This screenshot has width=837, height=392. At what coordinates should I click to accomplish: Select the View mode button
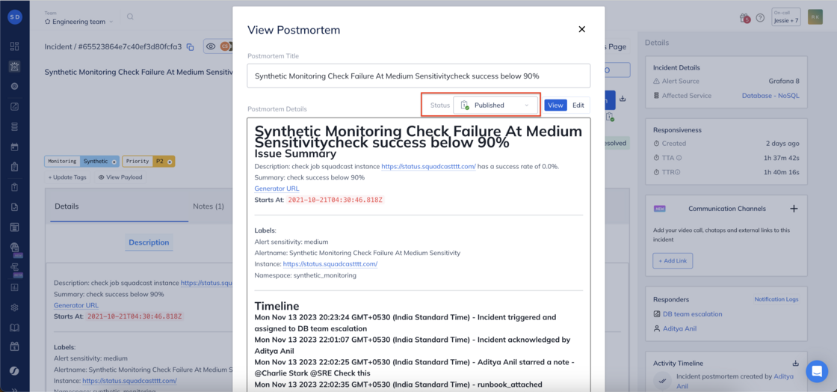pos(555,105)
